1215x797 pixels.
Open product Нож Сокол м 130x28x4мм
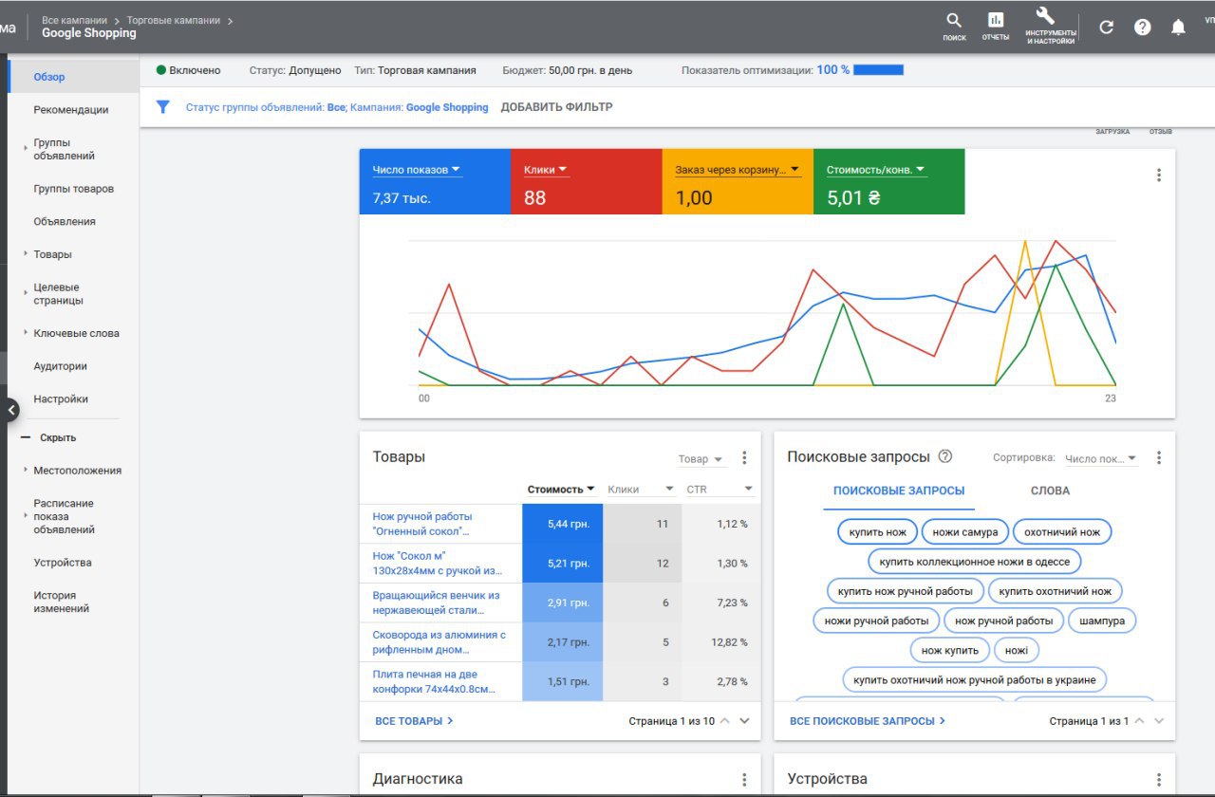pyautogui.click(x=438, y=563)
